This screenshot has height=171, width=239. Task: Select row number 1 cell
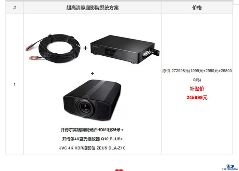[x=15, y=84]
